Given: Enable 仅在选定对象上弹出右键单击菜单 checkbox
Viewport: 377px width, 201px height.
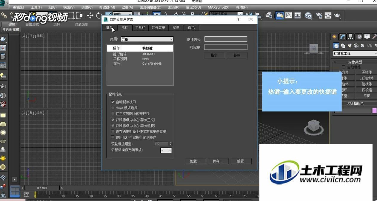Looking at the screenshot, I should tap(113, 132).
